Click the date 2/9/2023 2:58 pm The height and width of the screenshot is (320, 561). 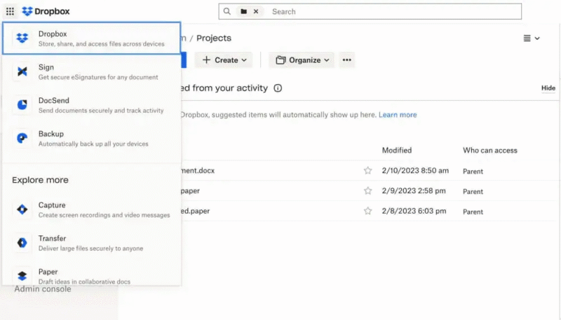[414, 190]
